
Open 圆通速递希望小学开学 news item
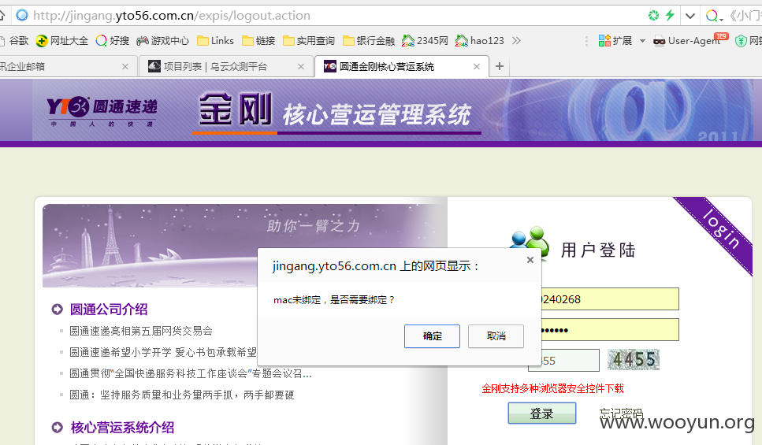click(x=163, y=352)
